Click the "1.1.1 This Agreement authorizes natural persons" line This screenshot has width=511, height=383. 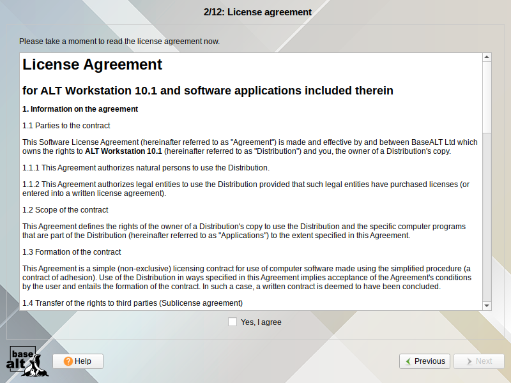[146, 168]
